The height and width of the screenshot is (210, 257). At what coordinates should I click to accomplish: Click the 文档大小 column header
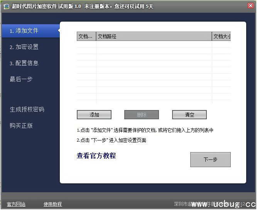[221, 37]
